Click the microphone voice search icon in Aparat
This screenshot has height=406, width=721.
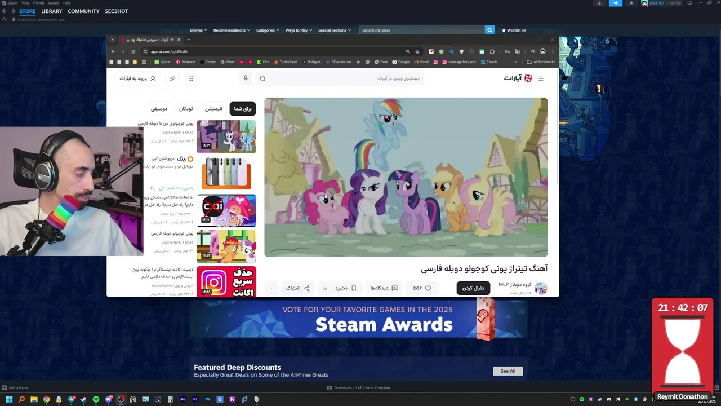coord(246,78)
